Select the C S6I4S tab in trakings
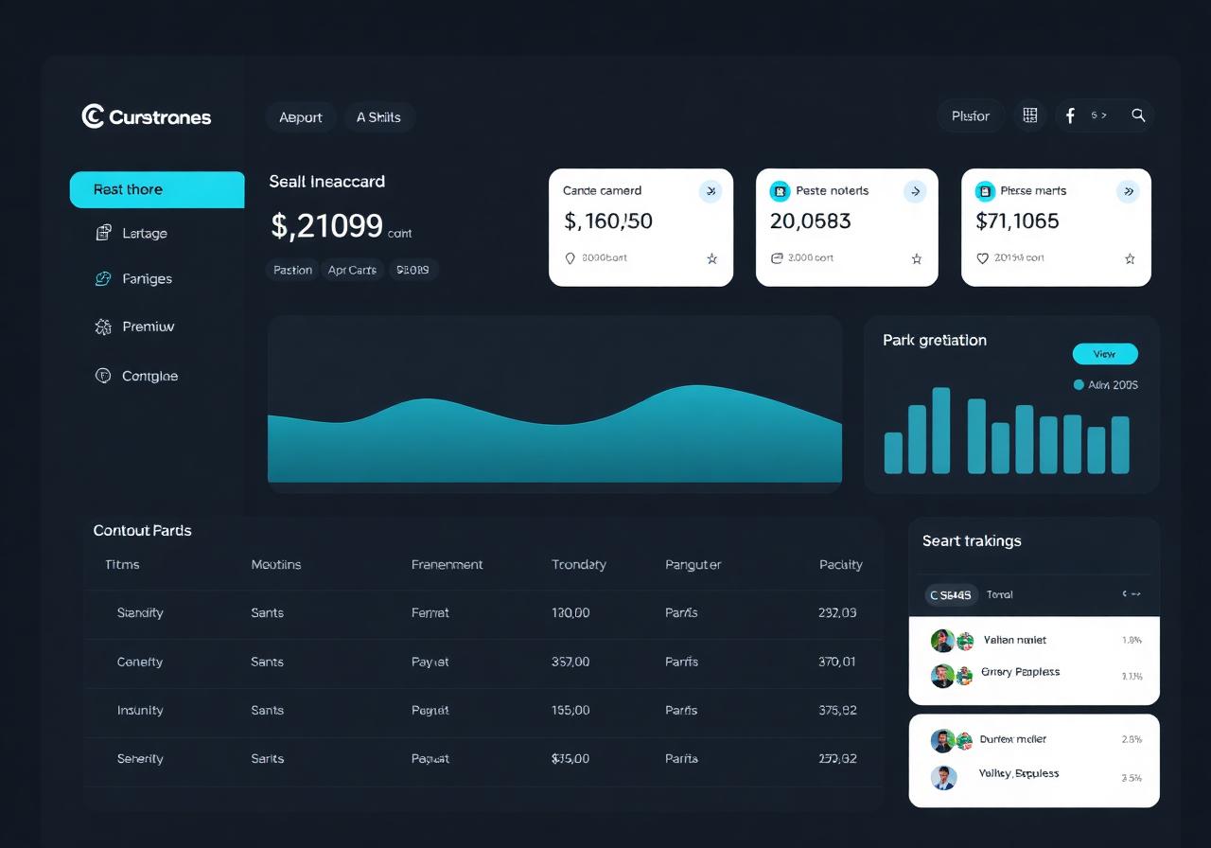Screen dimensions: 1211x848 click(951, 595)
